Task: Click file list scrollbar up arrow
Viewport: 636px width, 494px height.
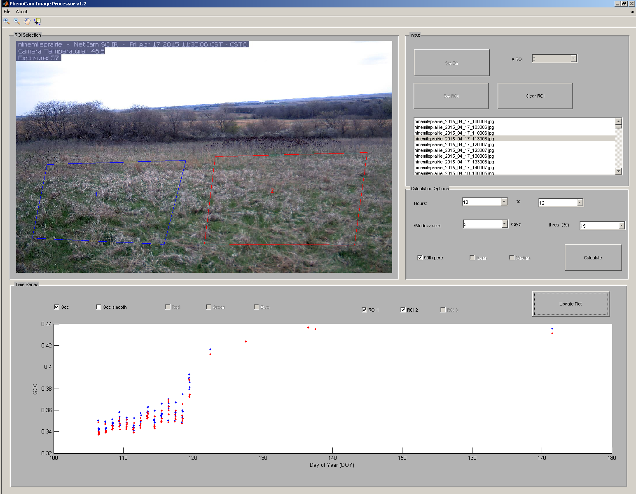Action: [x=618, y=121]
